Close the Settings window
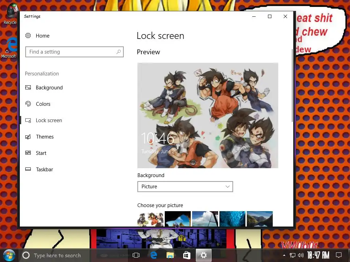This screenshot has height=262, width=350. click(285, 16)
